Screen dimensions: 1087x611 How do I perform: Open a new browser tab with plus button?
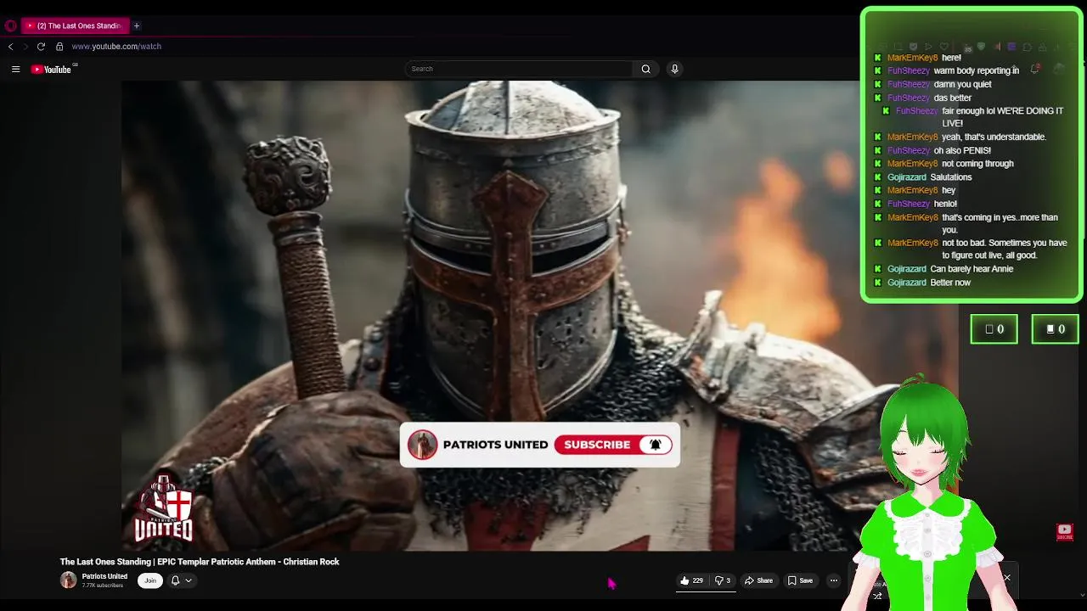point(137,26)
